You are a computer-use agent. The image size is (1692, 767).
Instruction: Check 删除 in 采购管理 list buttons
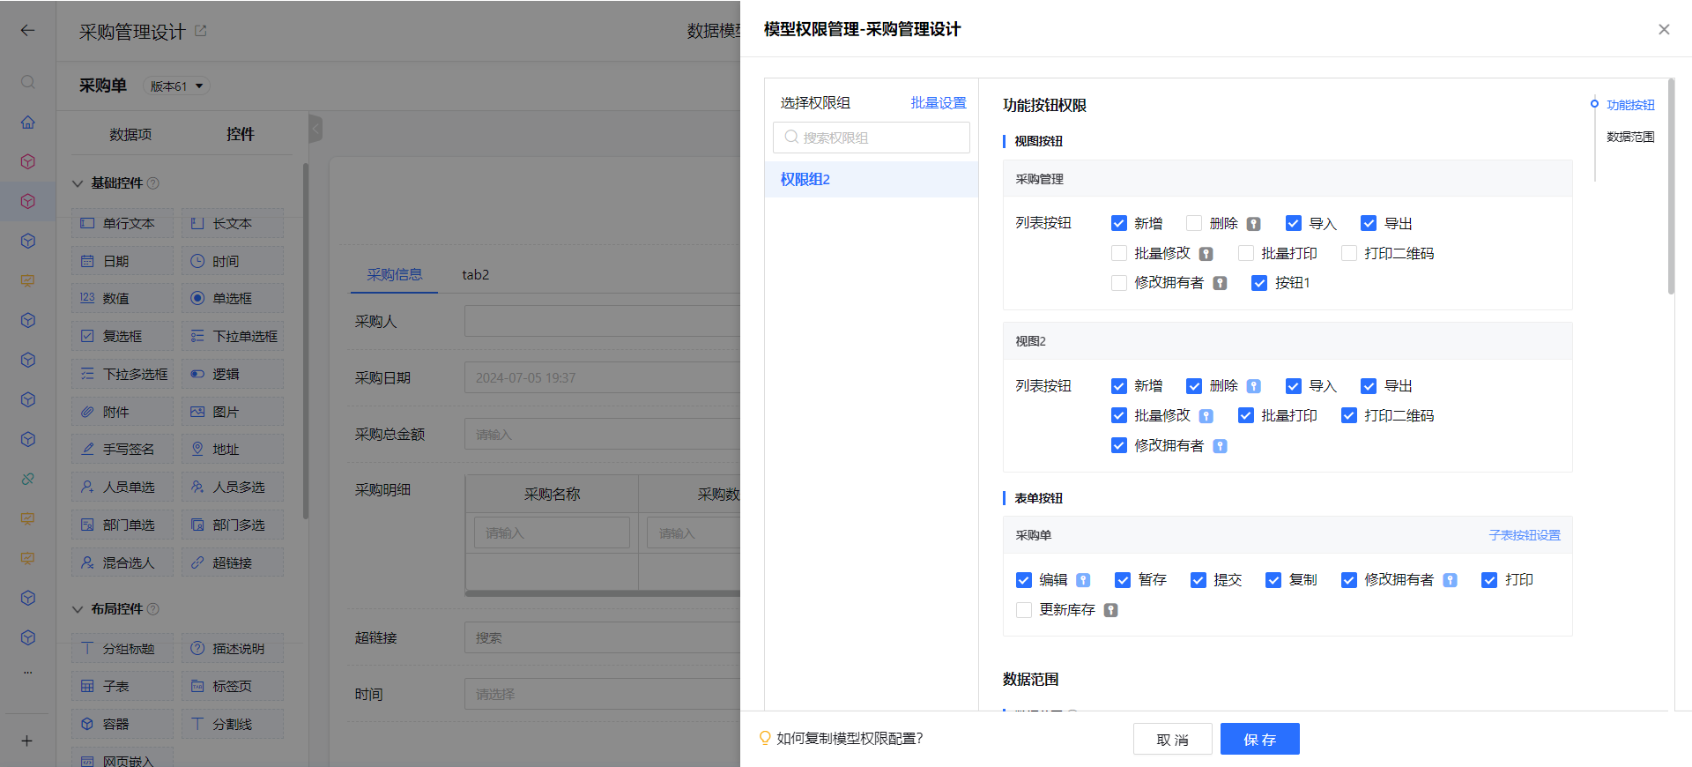tap(1194, 223)
